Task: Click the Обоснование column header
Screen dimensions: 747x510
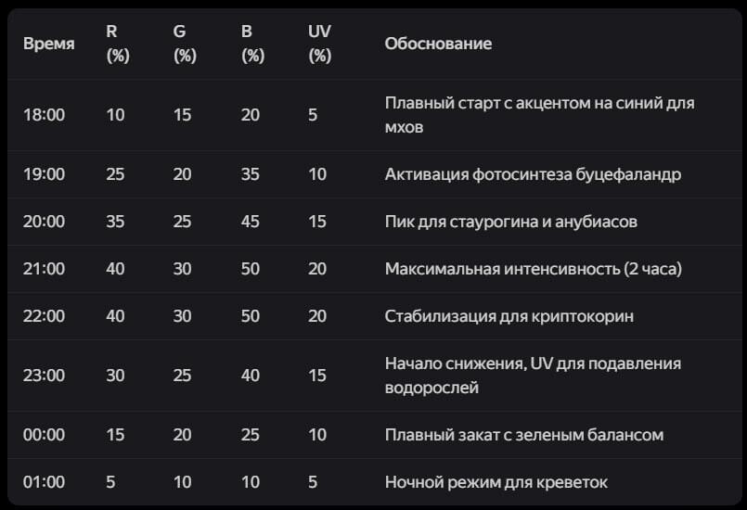Action: tap(438, 44)
